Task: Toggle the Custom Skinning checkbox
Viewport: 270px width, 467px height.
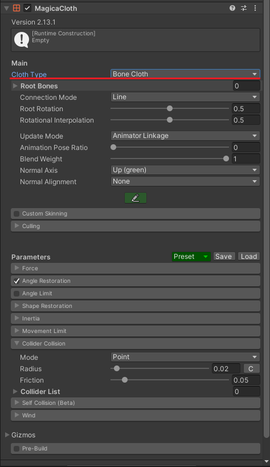Action: click(17, 214)
